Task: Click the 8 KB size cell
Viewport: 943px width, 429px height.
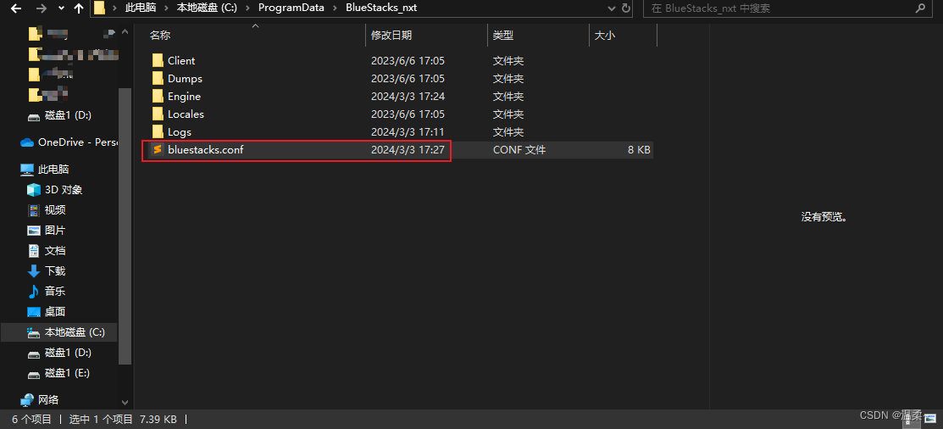Action: [x=640, y=150]
